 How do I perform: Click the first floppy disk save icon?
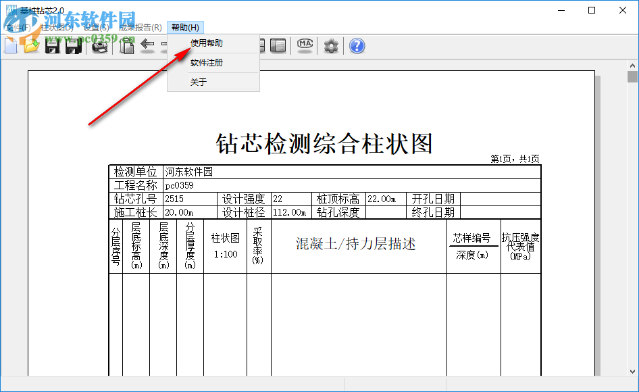click(x=52, y=46)
